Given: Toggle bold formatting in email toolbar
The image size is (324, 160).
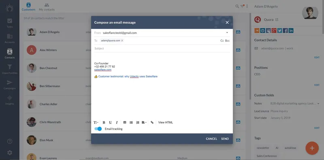Looking at the screenshot, I should [x=104, y=122].
